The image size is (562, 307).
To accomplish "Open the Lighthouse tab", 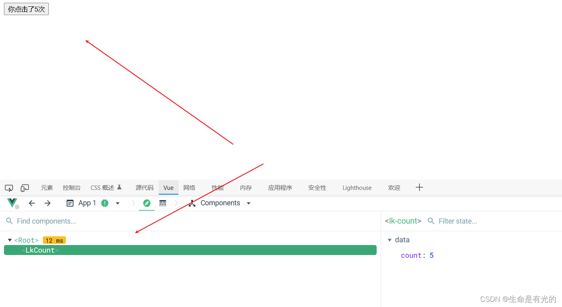I will point(357,188).
